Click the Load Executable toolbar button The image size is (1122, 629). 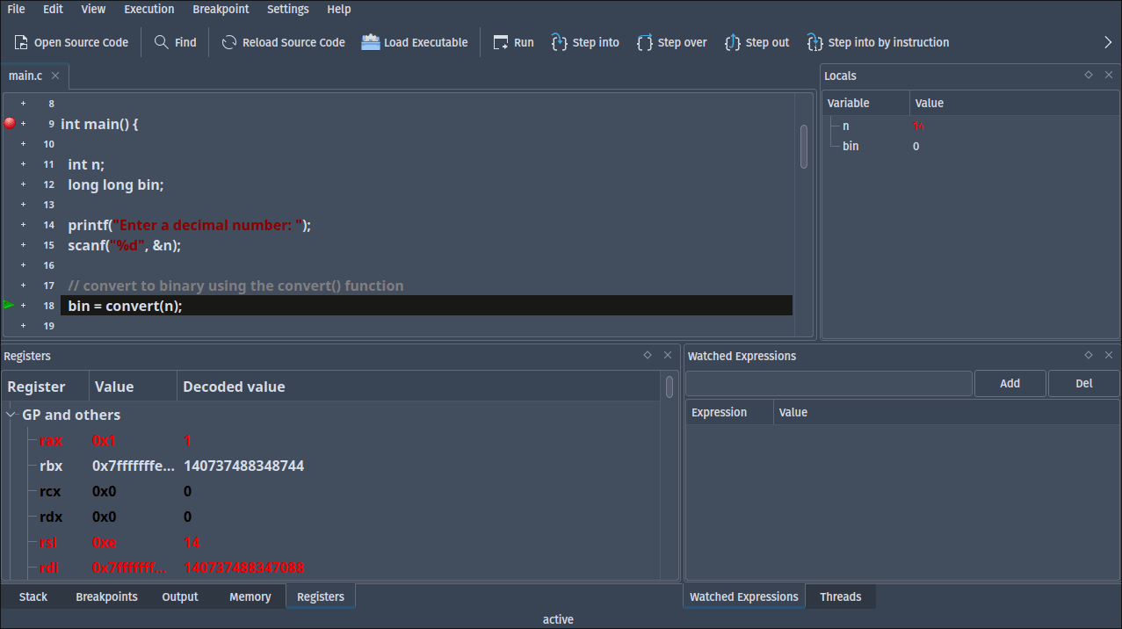415,42
